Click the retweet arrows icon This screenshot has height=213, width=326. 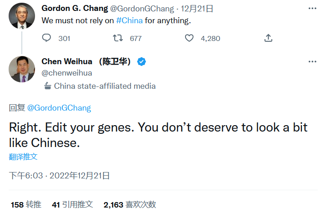pos(118,38)
